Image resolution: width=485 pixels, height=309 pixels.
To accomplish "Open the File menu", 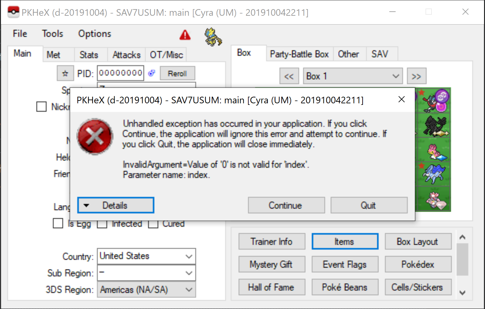I will click(x=20, y=34).
